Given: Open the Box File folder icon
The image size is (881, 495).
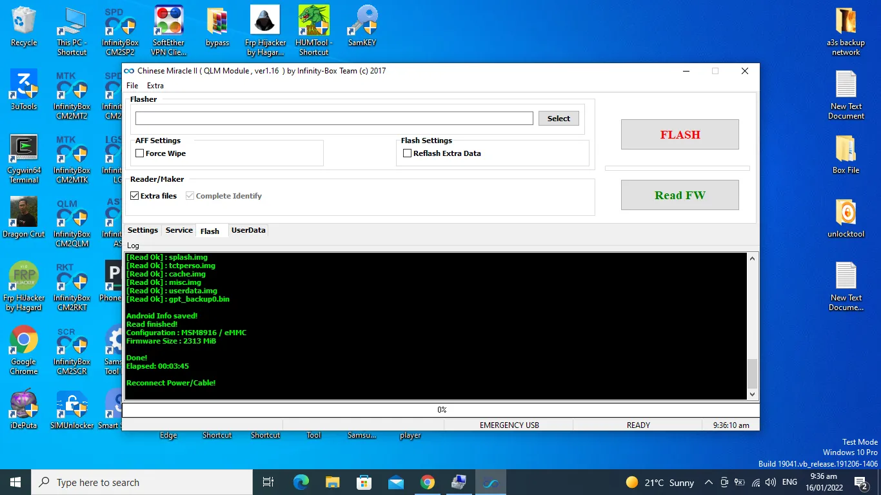Looking at the screenshot, I should (846, 155).
